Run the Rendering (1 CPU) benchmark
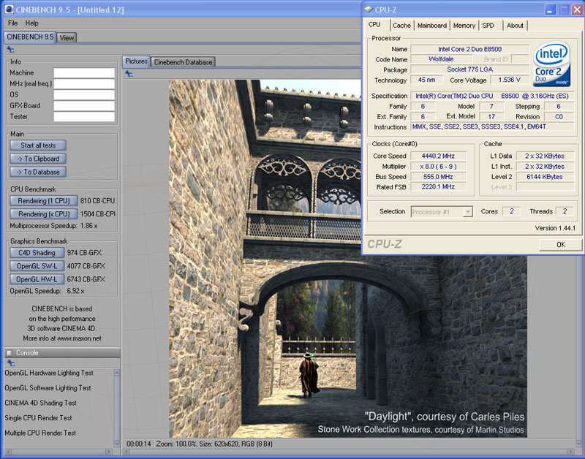 coord(44,200)
